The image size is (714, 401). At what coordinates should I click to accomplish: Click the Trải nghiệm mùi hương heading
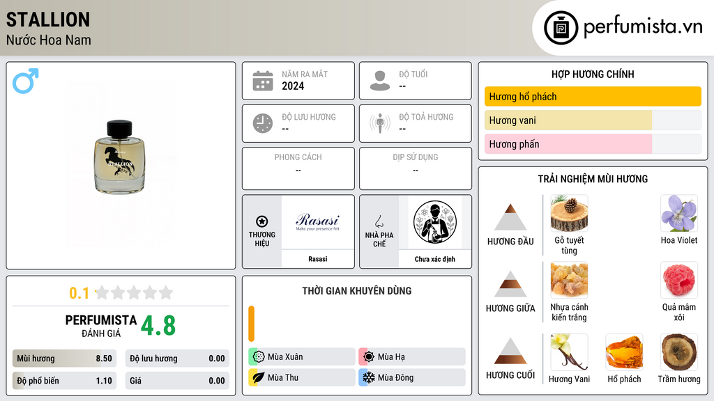593,179
